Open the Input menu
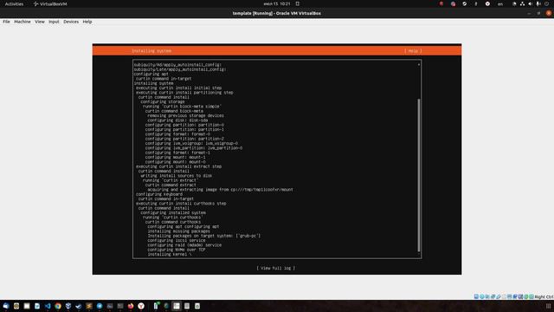The height and width of the screenshot is (312, 554). pos(54,22)
